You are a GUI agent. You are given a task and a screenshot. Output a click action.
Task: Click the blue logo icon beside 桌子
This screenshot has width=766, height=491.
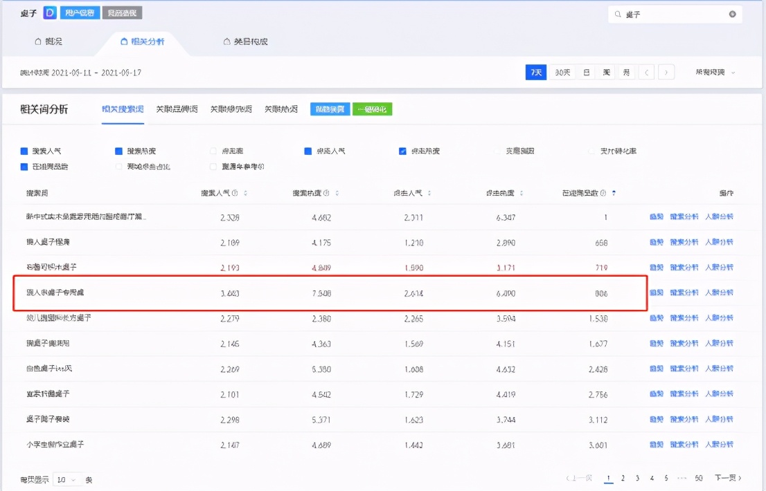(48, 13)
